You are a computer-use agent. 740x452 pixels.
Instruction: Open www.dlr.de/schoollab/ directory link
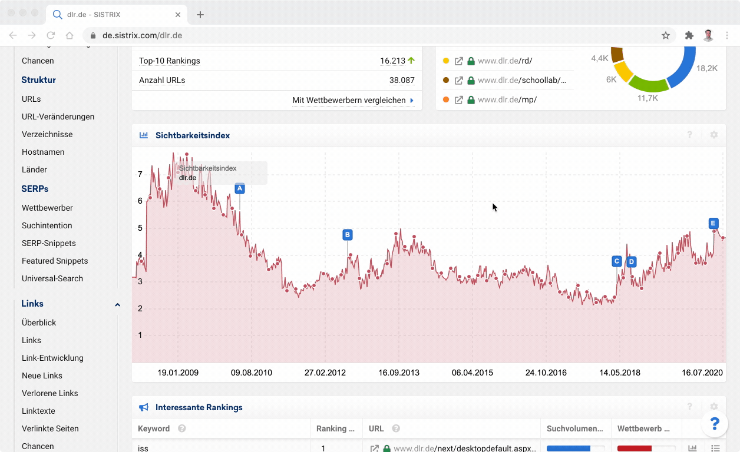click(x=521, y=80)
